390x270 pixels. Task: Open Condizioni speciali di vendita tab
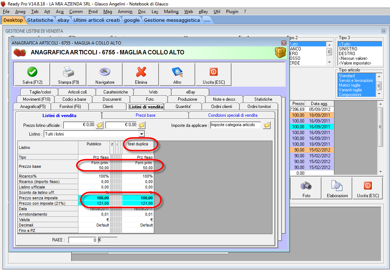click(233, 115)
